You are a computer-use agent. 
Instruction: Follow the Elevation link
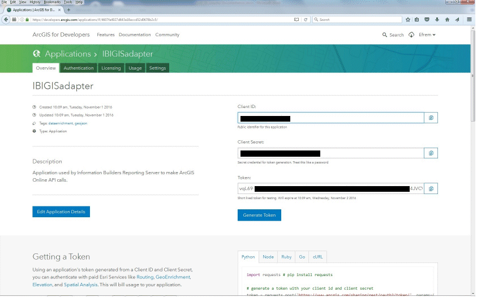pyautogui.click(x=42, y=285)
